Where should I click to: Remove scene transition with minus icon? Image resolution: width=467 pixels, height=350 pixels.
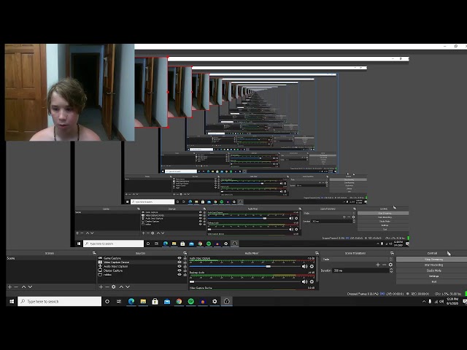385,265
